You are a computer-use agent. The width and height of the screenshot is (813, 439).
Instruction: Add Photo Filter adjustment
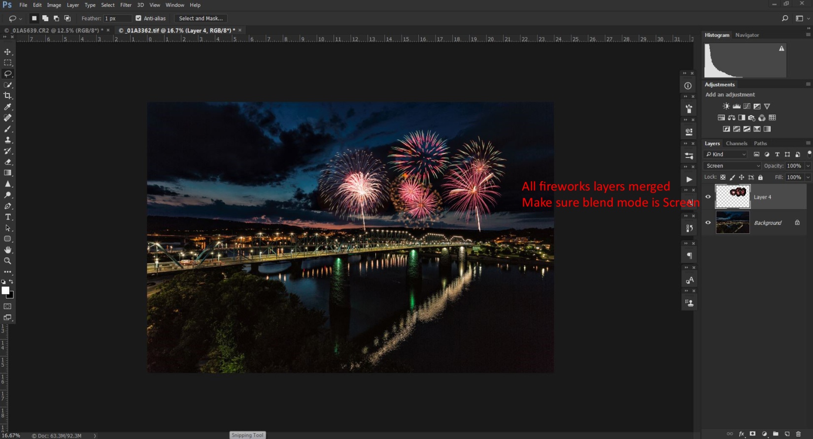(751, 118)
